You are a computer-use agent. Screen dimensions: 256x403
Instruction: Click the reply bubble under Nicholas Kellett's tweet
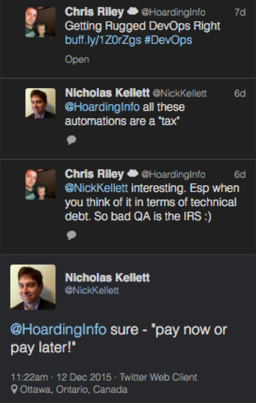(71, 140)
